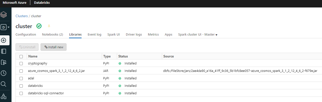Image resolution: width=322 pixels, height=102 pixels.
Task: Go to the Clusters breadcrumb link
Action: pos(22,16)
